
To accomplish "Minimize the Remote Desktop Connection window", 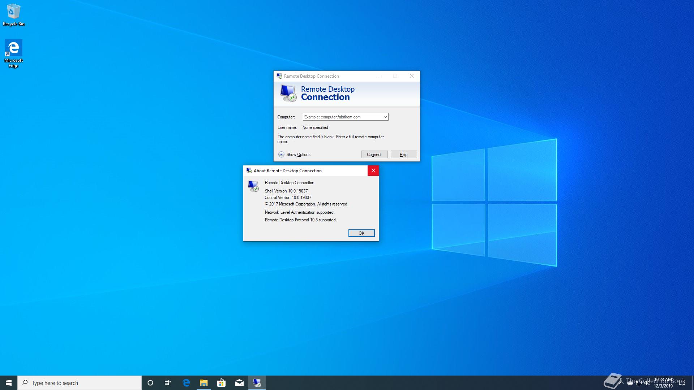I will [379, 76].
